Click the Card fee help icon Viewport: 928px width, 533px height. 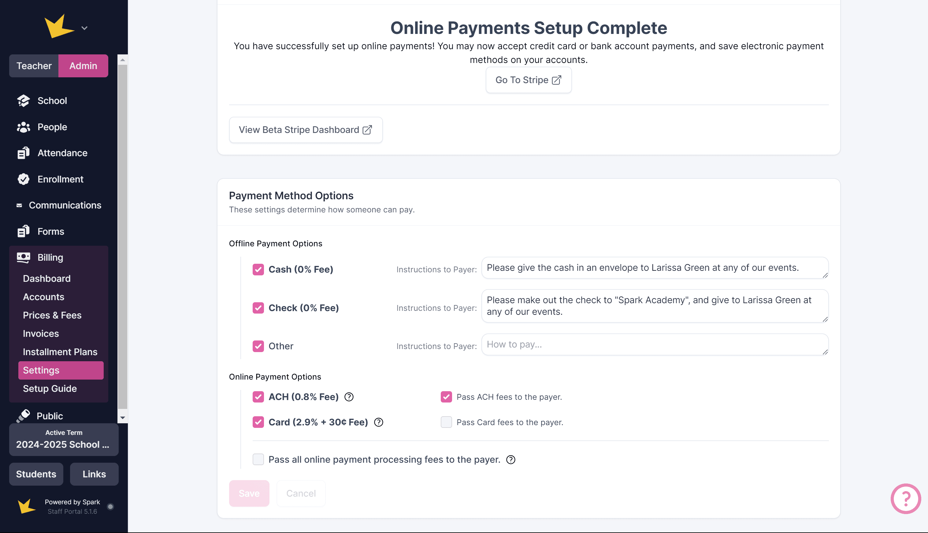pos(378,422)
